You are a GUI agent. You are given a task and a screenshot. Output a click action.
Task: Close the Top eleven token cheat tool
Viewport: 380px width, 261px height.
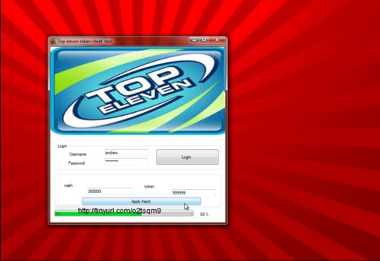(x=217, y=40)
